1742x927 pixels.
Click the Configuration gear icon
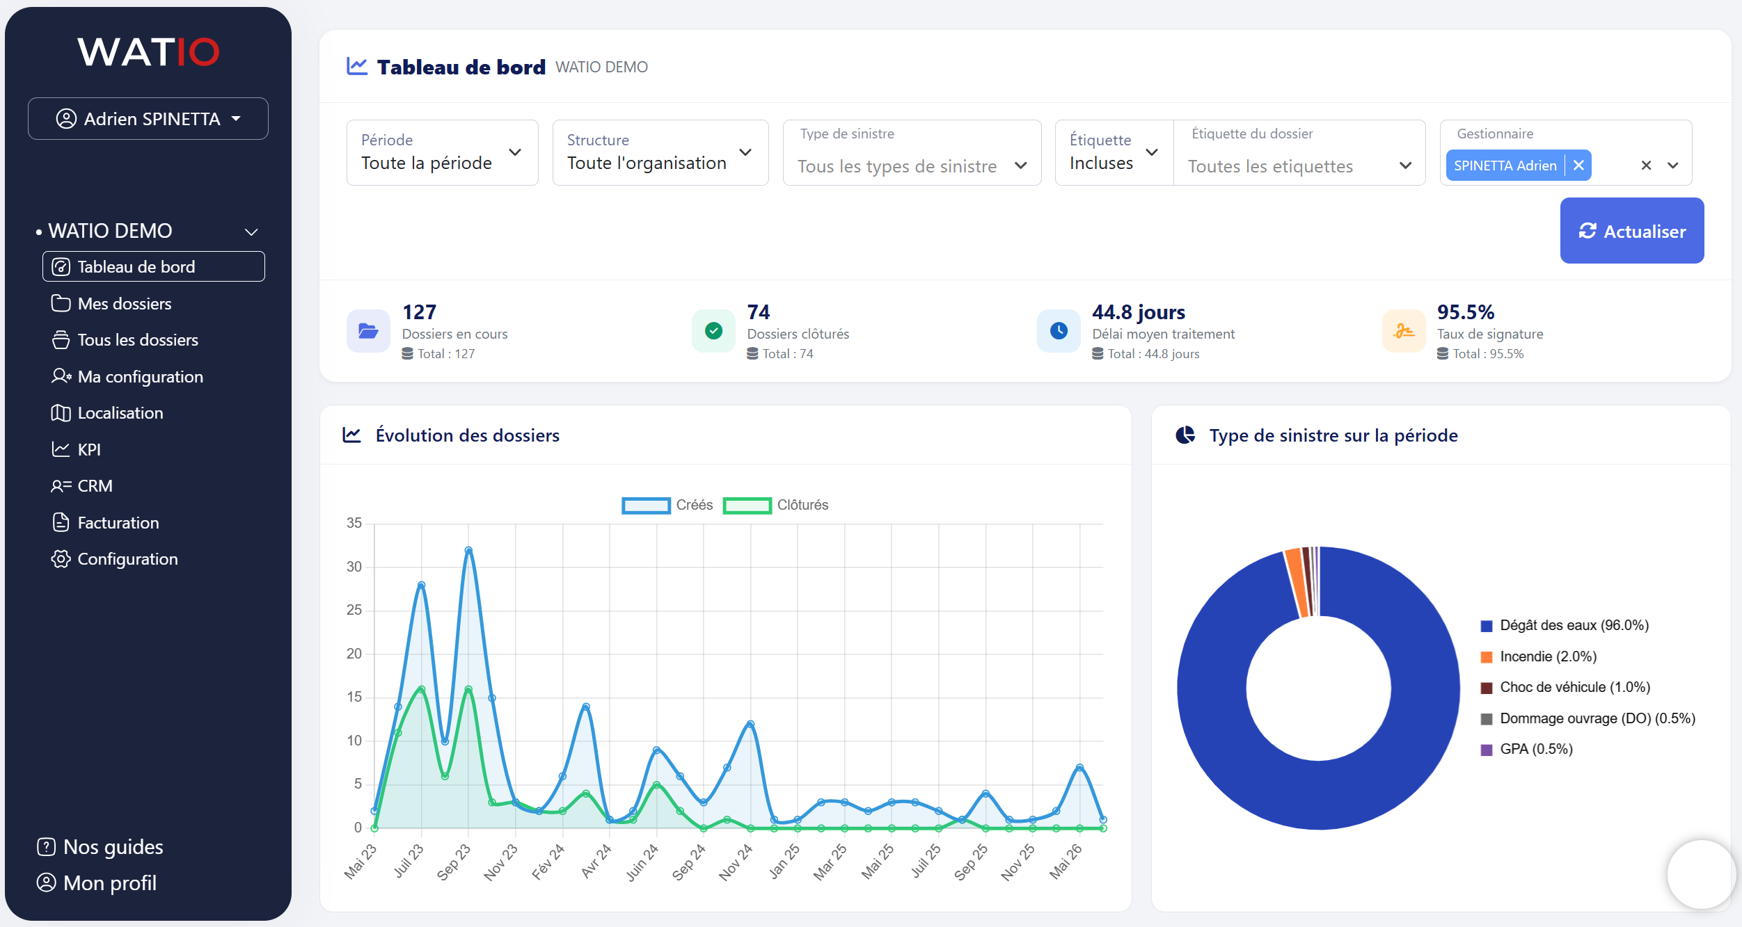61,559
